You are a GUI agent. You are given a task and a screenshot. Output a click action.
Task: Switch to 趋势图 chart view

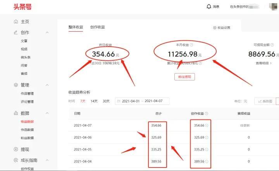point(265,101)
